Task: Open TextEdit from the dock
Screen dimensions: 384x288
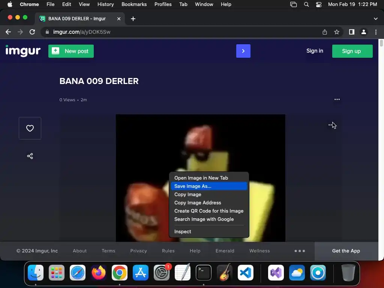Action: [x=183, y=272]
